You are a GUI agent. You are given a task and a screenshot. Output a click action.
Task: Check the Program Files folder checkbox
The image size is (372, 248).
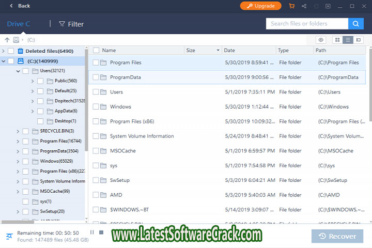[x=96, y=63]
